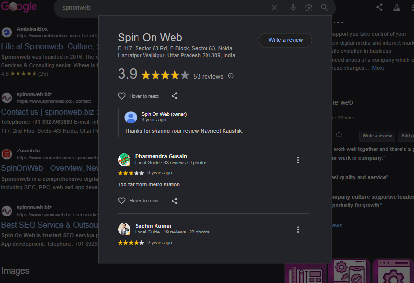The image size is (414, 283).
Task: Click the Add photo button in background
Action: (406, 136)
